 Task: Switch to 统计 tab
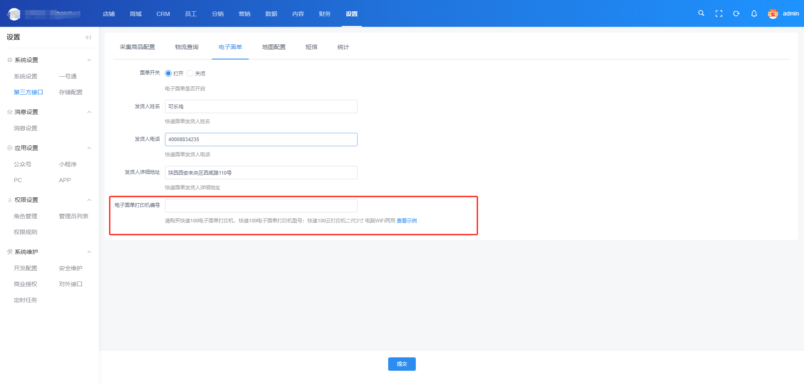[343, 47]
